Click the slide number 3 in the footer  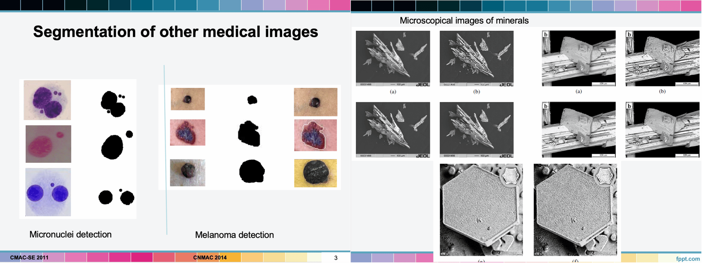point(336,258)
